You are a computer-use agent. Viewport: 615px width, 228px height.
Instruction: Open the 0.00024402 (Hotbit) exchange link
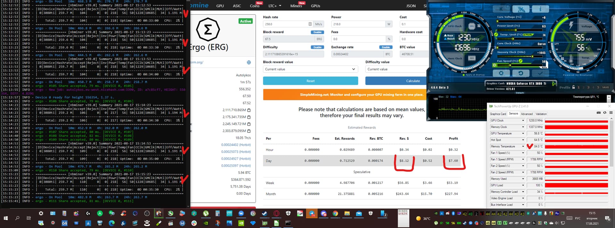[236, 145]
